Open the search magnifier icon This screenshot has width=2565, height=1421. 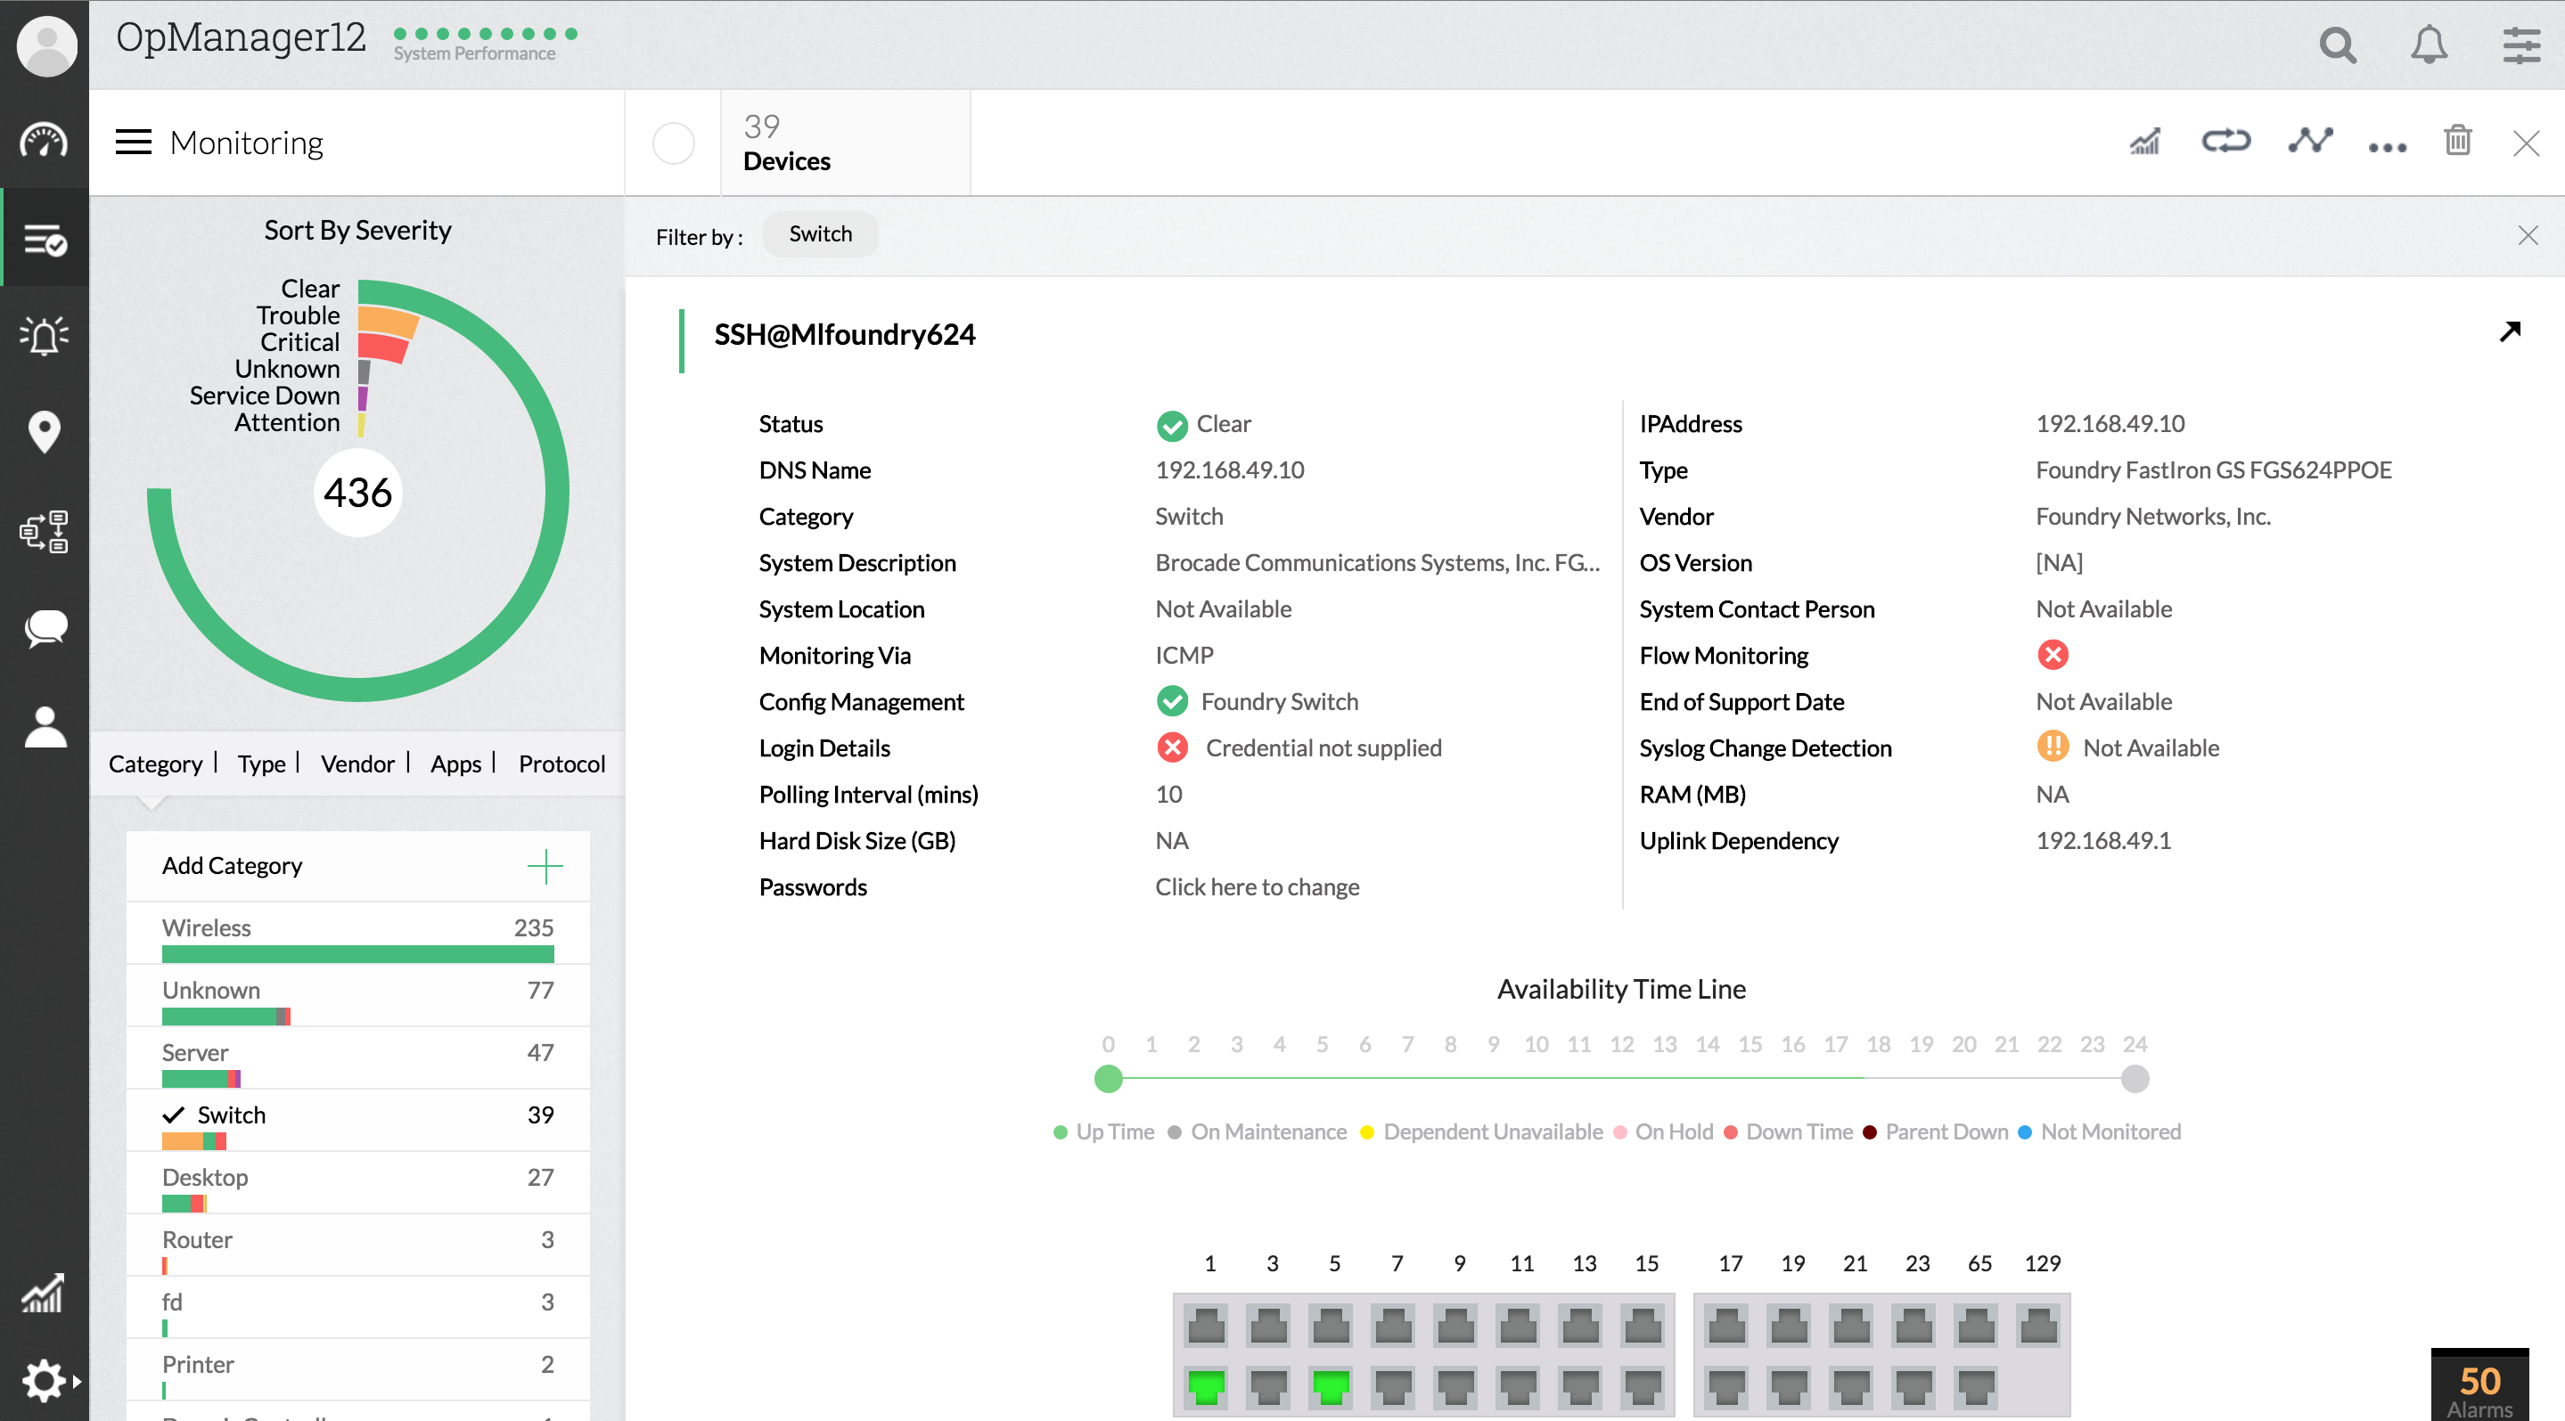(2337, 45)
